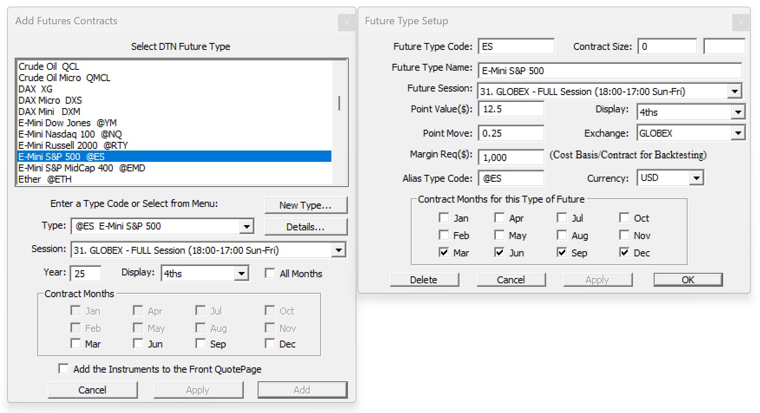760x413 pixels.
Task: Select E-Mini Russell 2000 @RTY row
Action: 174,145
